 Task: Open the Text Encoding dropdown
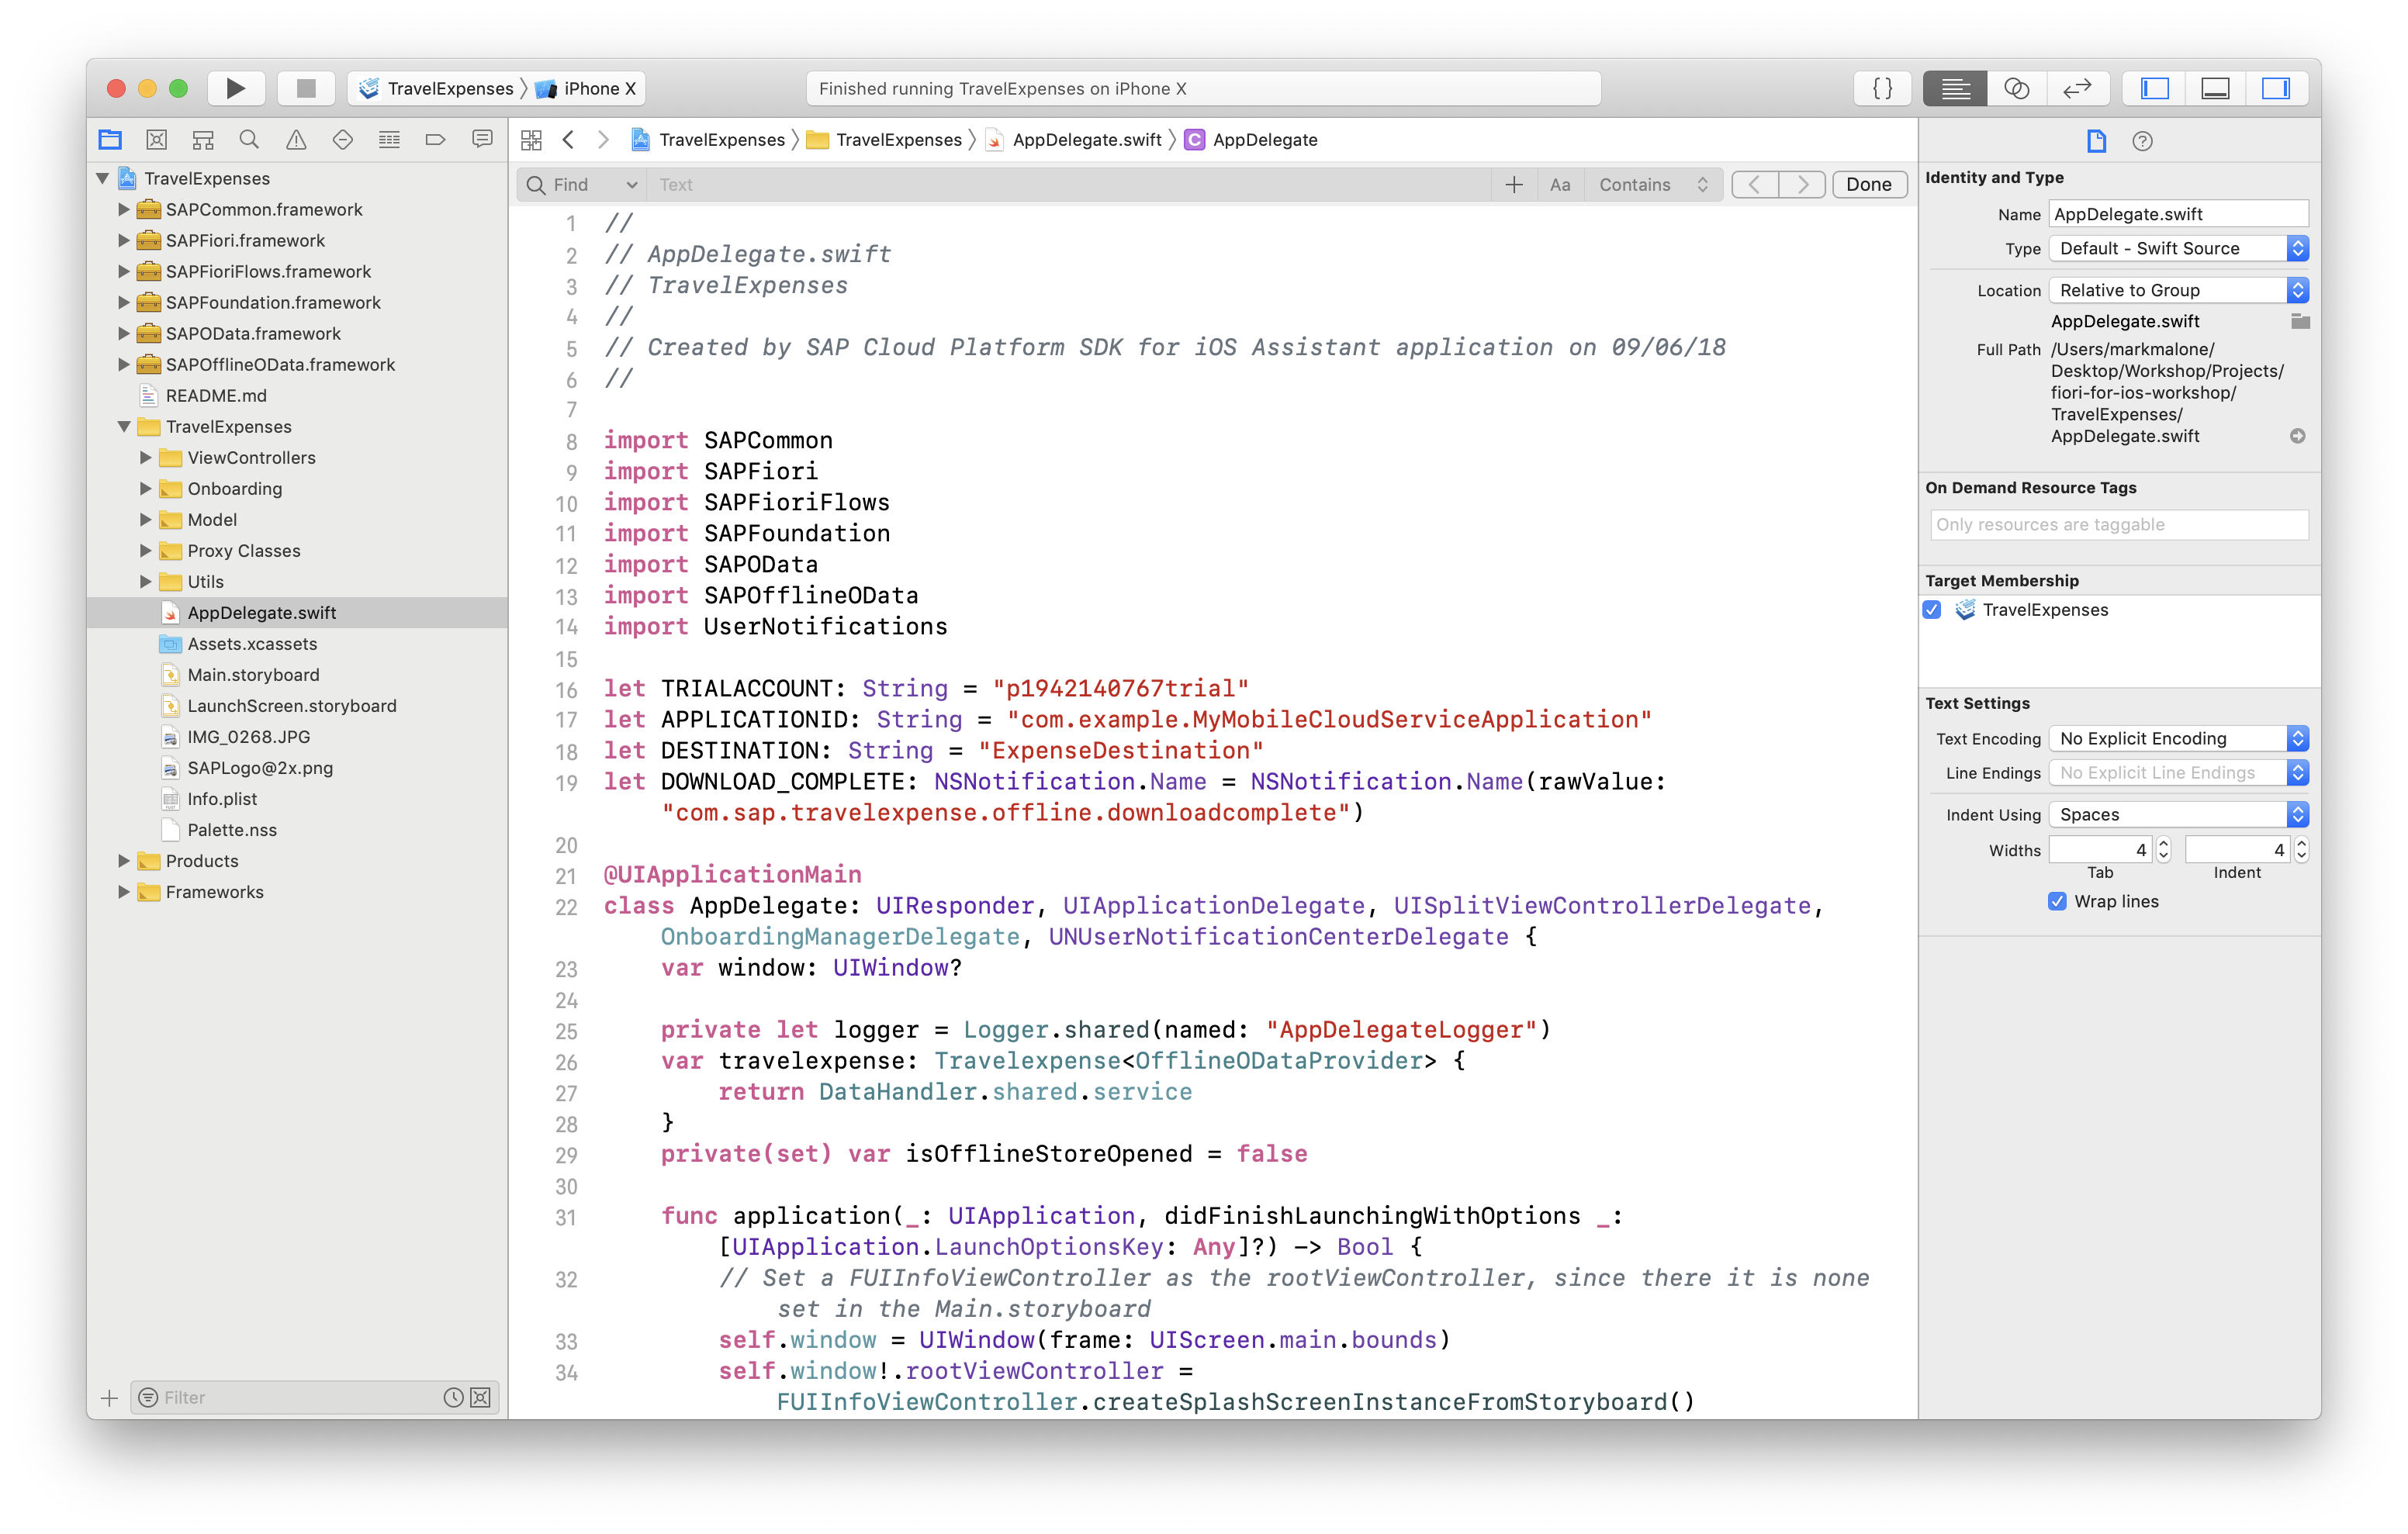pos(2178,738)
